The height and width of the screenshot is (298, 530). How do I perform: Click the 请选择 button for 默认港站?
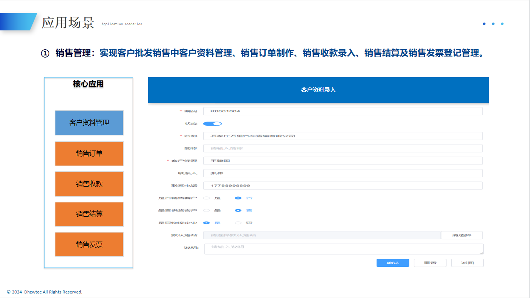462,235
